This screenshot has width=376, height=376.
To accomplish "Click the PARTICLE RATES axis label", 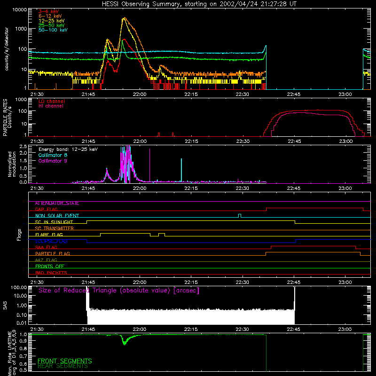I will point(5,117).
